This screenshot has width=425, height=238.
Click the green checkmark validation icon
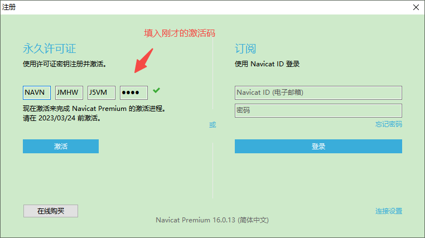click(x=156, y=90)
